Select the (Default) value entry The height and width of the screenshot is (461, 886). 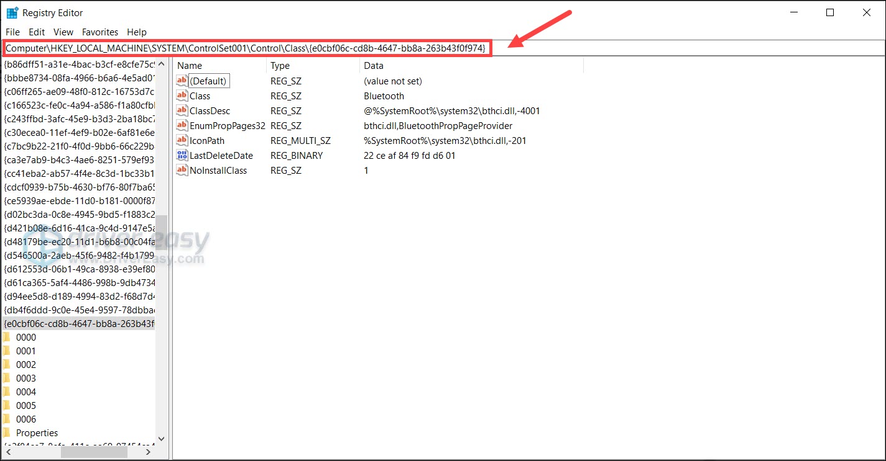pyautogui.click(x=208, y=81)
